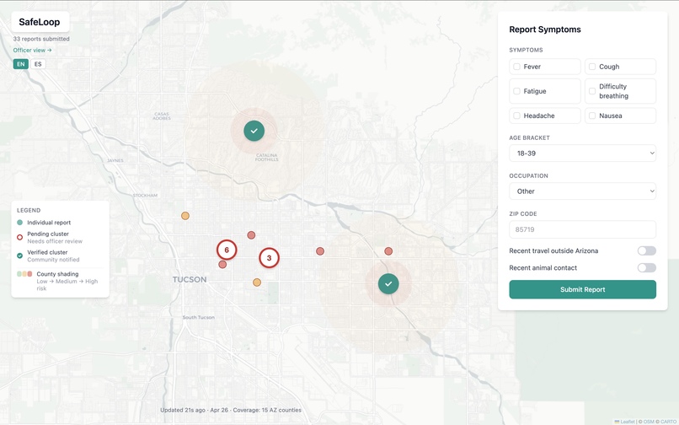This screenshot has width=679, height=425.
Task: Check the Fatigue symptom checkbox
Action: point(516,91)
